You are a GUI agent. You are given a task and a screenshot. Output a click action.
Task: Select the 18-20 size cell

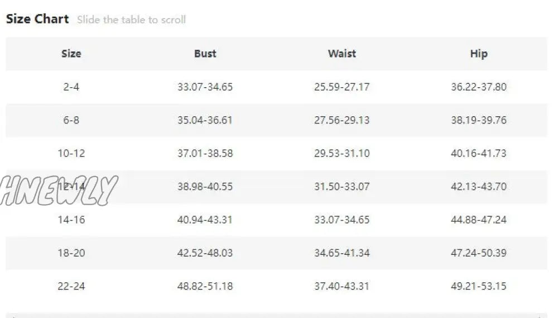tap(71, 253)
